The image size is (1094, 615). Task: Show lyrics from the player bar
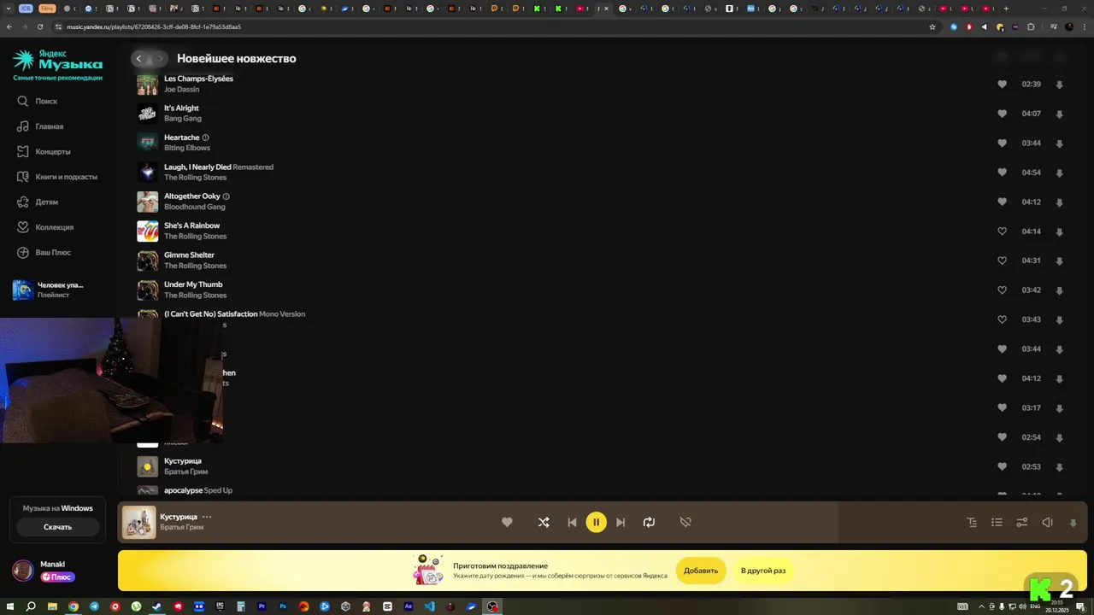point(972,522)
